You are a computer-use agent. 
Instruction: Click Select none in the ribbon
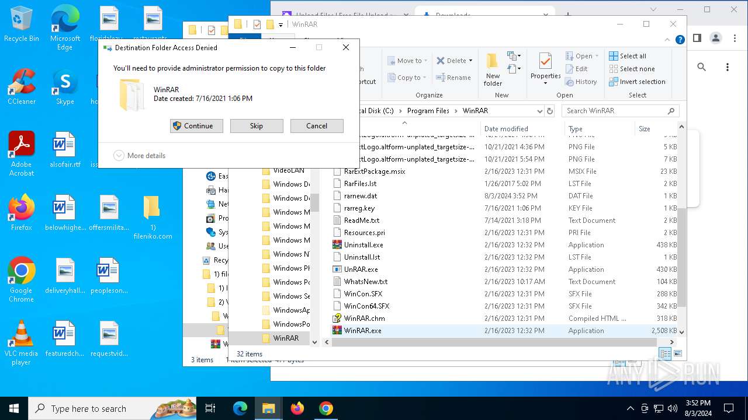click(x=632, y=69)
